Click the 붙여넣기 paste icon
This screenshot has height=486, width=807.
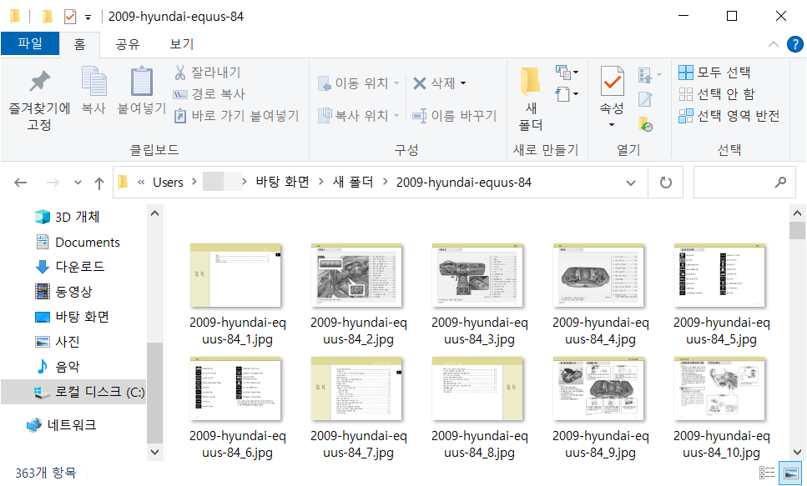(142, 81)
